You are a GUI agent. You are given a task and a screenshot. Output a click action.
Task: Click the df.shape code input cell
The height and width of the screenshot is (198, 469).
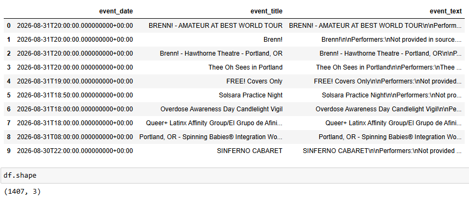234,176
